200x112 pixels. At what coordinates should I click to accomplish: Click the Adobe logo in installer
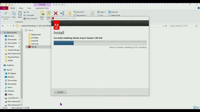click(57, 25)
